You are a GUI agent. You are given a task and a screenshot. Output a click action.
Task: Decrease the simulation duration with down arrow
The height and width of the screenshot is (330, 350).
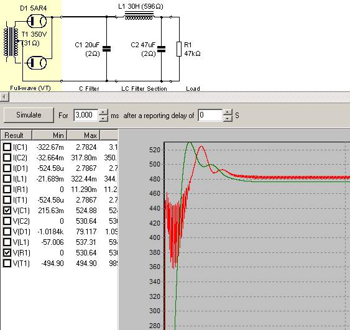pos(103,118)
